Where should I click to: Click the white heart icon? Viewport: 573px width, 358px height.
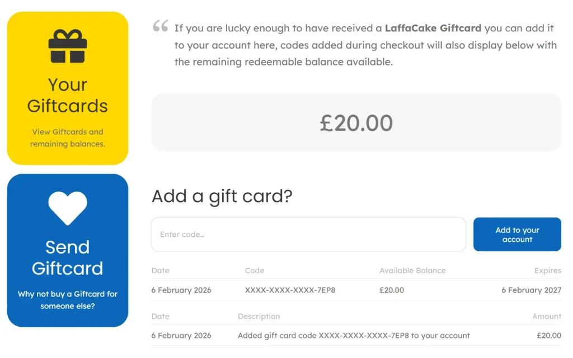click(x=67, y=208)
